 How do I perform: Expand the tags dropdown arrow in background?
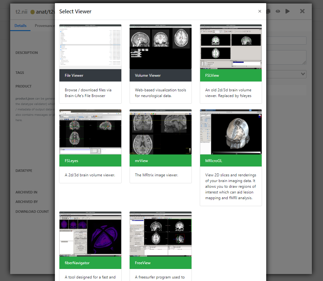pos(303,74)
